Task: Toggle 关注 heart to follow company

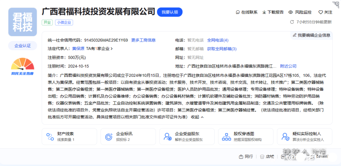Action: tap(320, 12)
